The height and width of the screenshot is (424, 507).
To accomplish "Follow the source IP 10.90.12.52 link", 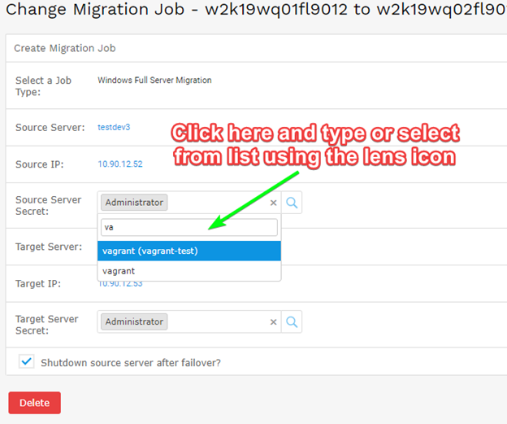I will coord(119,164).
